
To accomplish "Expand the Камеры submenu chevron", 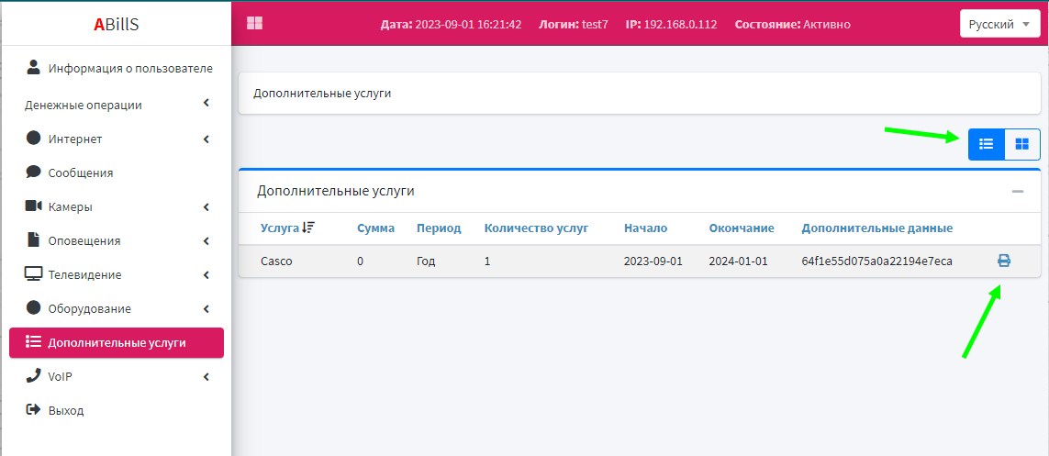I will 206,206.
